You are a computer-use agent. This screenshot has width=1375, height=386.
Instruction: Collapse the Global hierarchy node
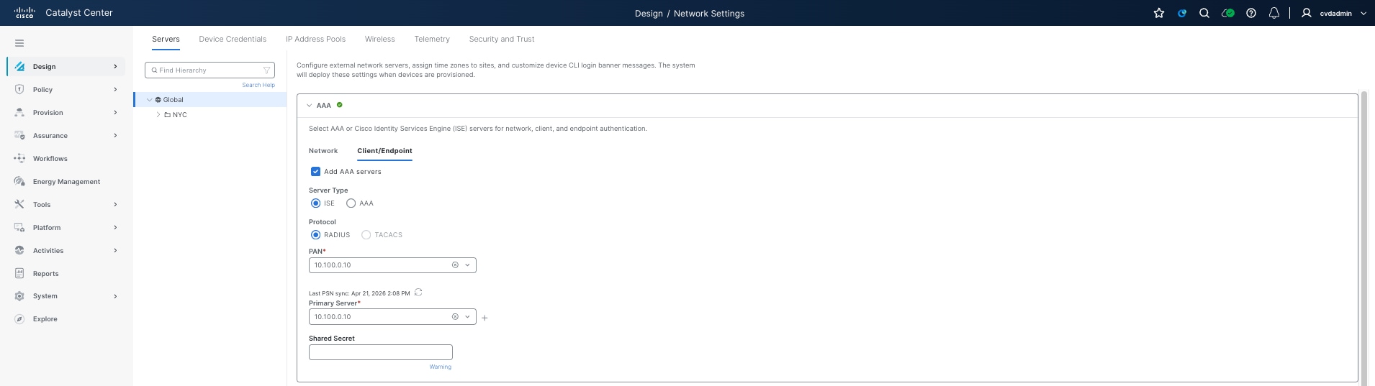pos(149,100)
